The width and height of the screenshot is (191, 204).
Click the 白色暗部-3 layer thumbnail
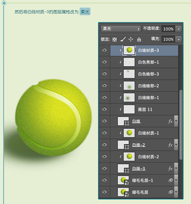click(129, 74)
